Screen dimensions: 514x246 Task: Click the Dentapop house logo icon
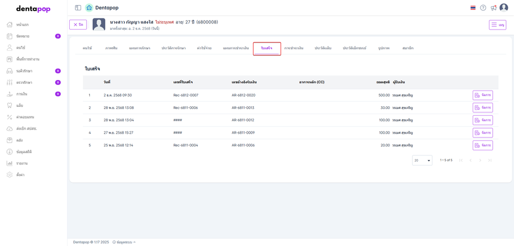coord(89,7)
